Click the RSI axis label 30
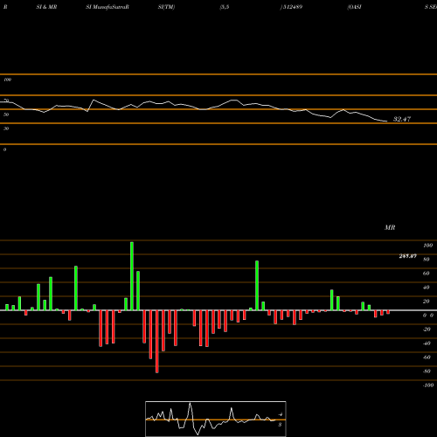Screen dimensions: 437x437 click(6, 128)
